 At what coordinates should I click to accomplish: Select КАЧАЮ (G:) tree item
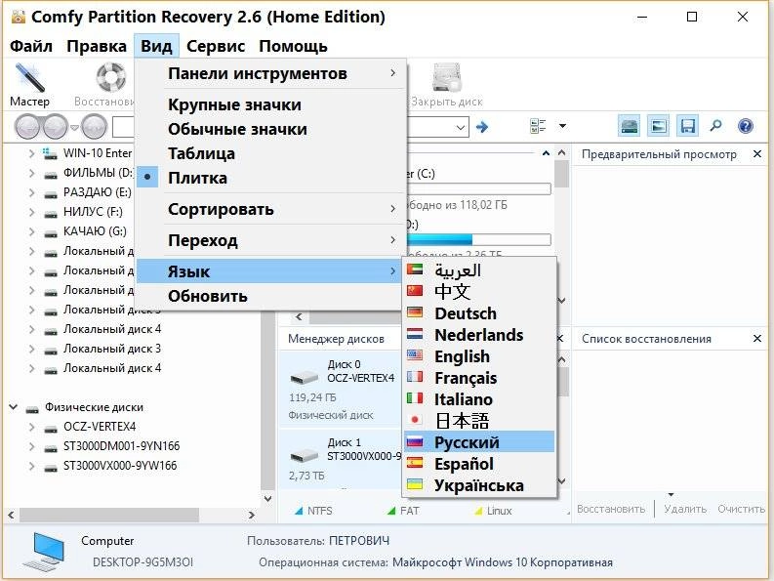tap(95, 231)
